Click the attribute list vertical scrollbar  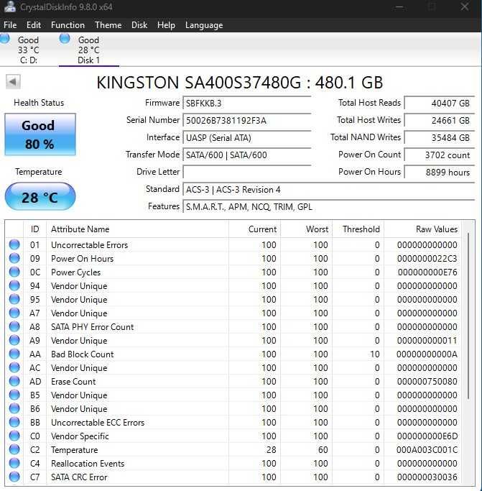[468, 316]
